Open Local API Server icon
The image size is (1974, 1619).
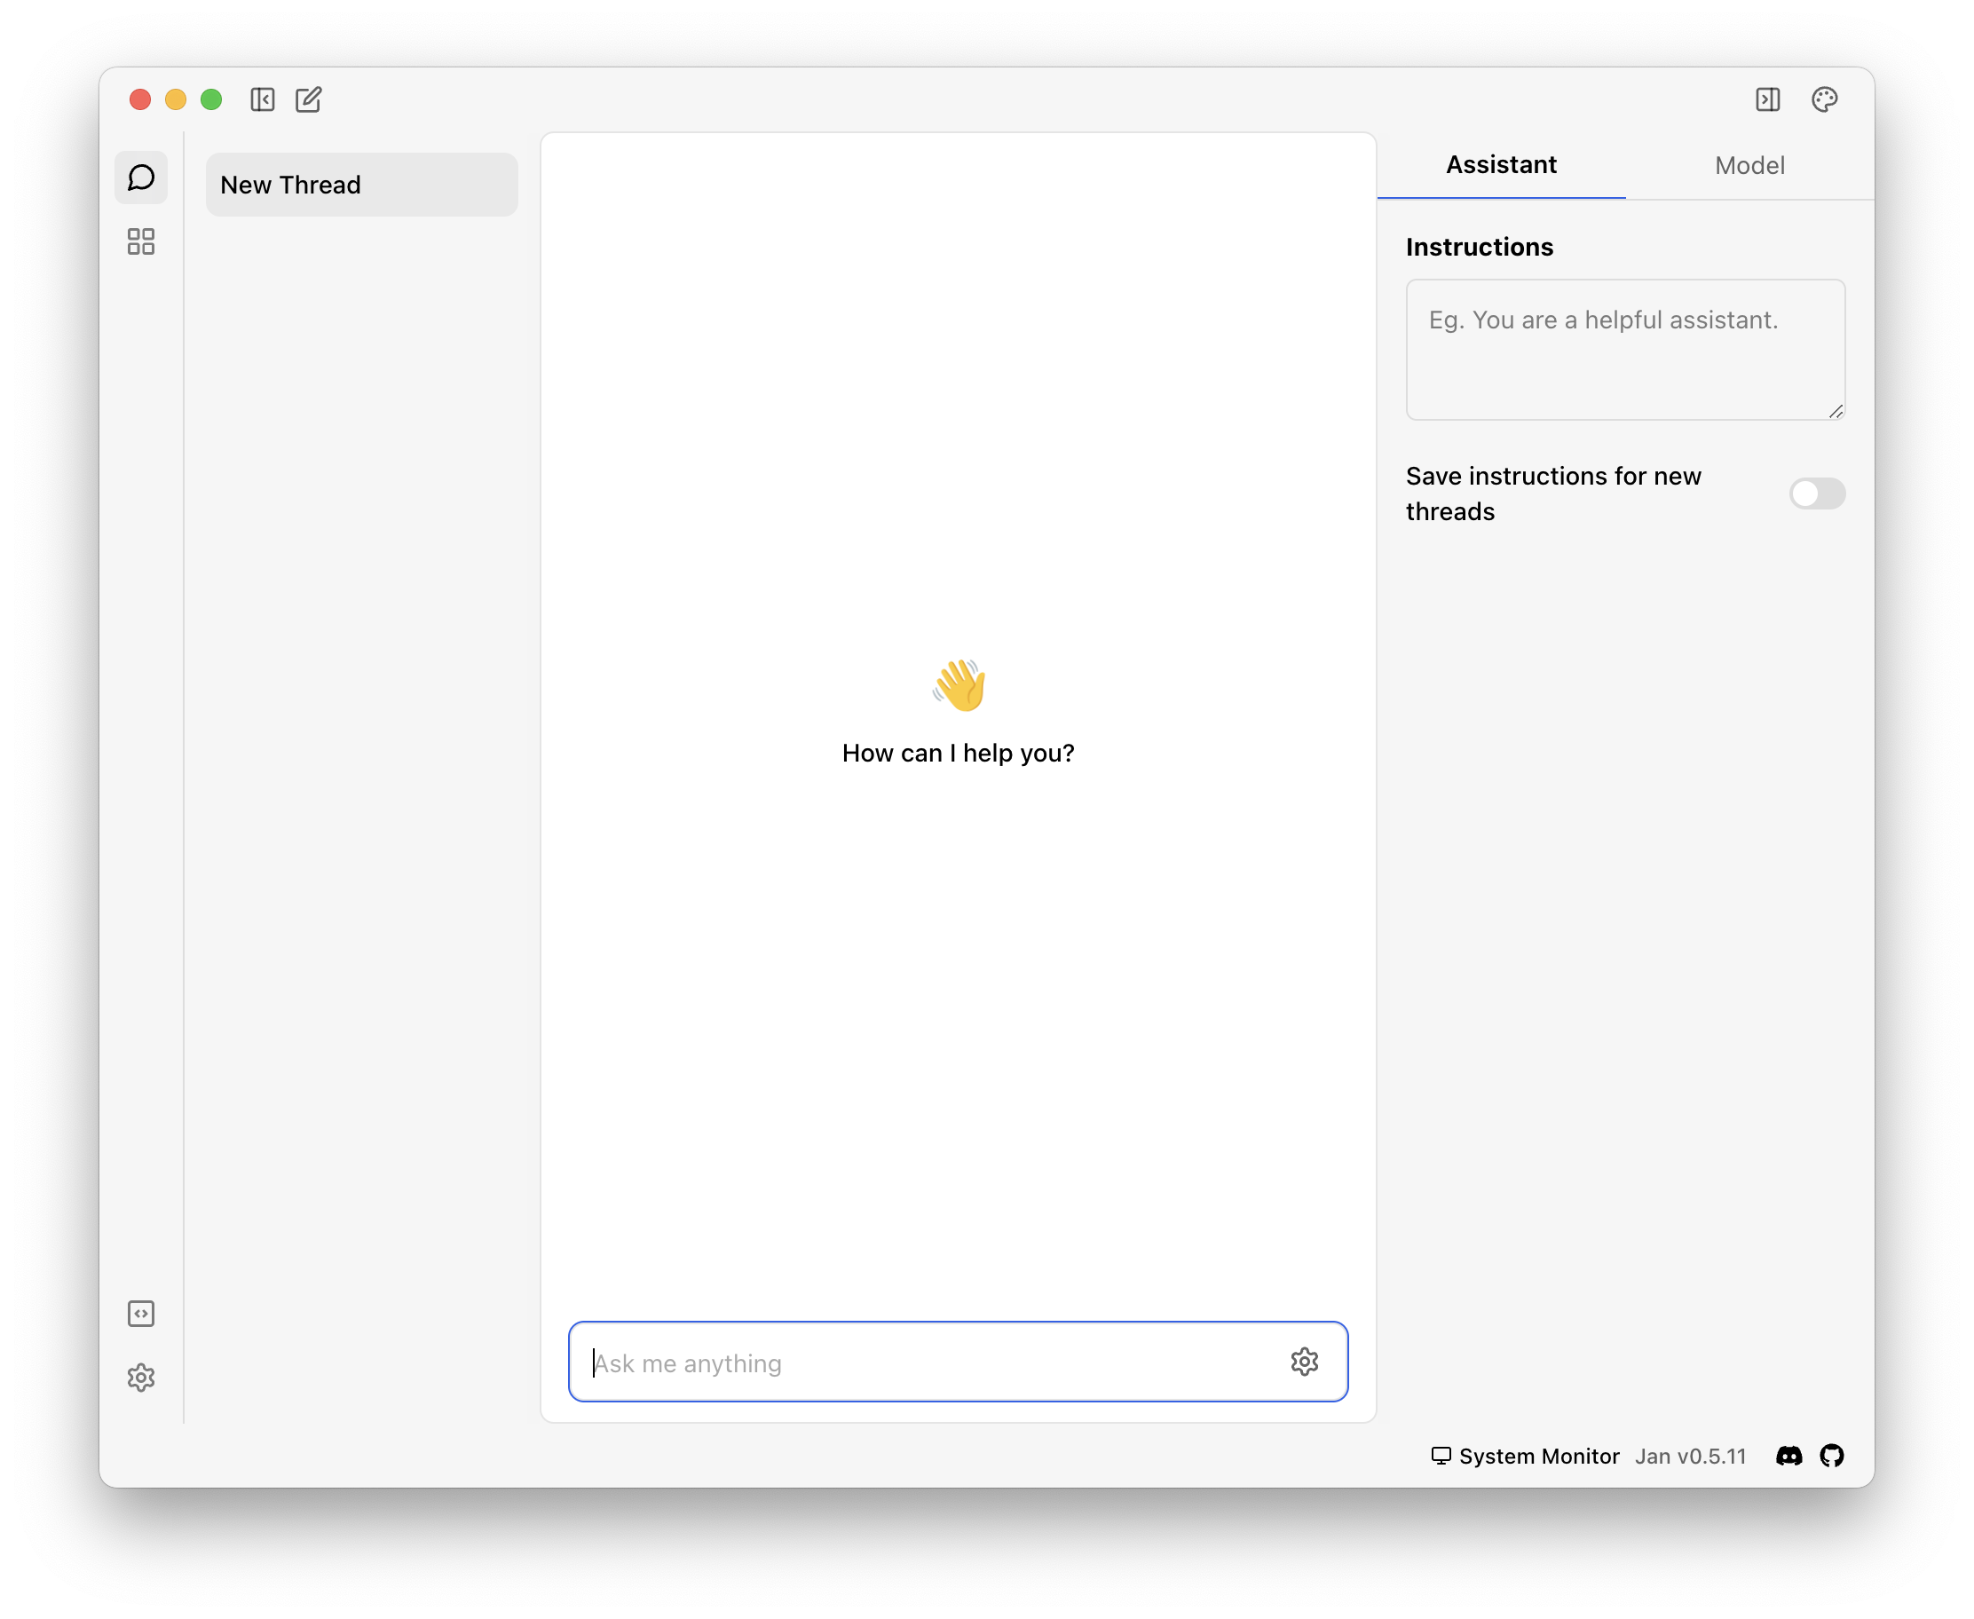click(141, 1313)
